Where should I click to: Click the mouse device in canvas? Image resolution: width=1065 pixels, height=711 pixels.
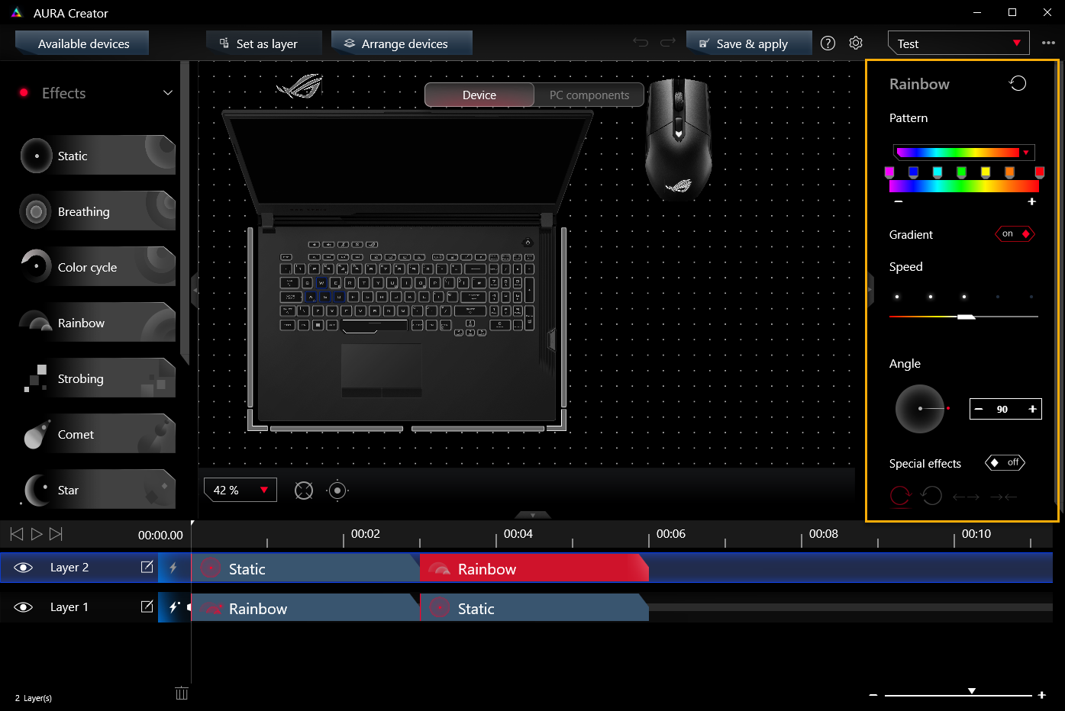[x=678, y=138]
